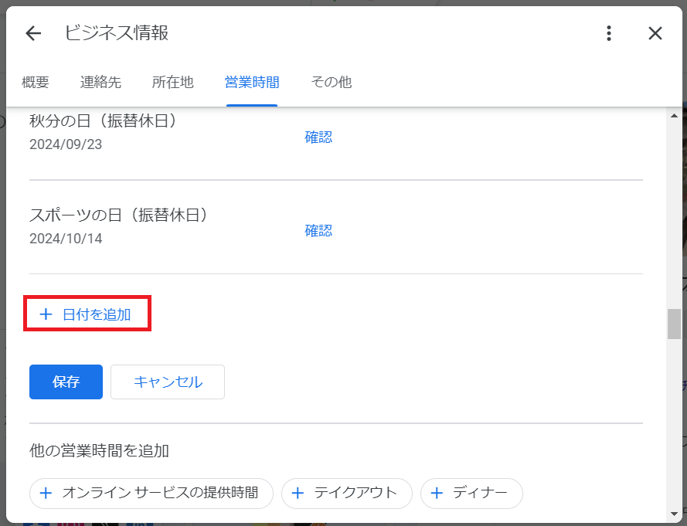Close the ビジネス情報 dialog
Image resolution: width=687 pixels, height=526 pixels.
pos(655,33)
